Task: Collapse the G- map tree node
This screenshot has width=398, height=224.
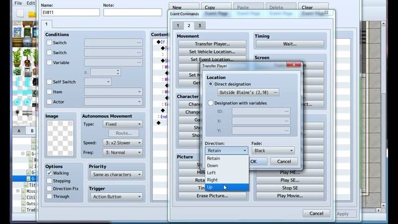Action: (23, 154)
